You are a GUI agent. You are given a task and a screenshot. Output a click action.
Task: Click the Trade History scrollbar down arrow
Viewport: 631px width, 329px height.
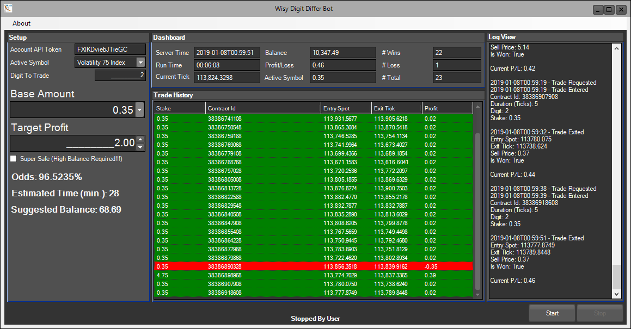coord(477,294)
